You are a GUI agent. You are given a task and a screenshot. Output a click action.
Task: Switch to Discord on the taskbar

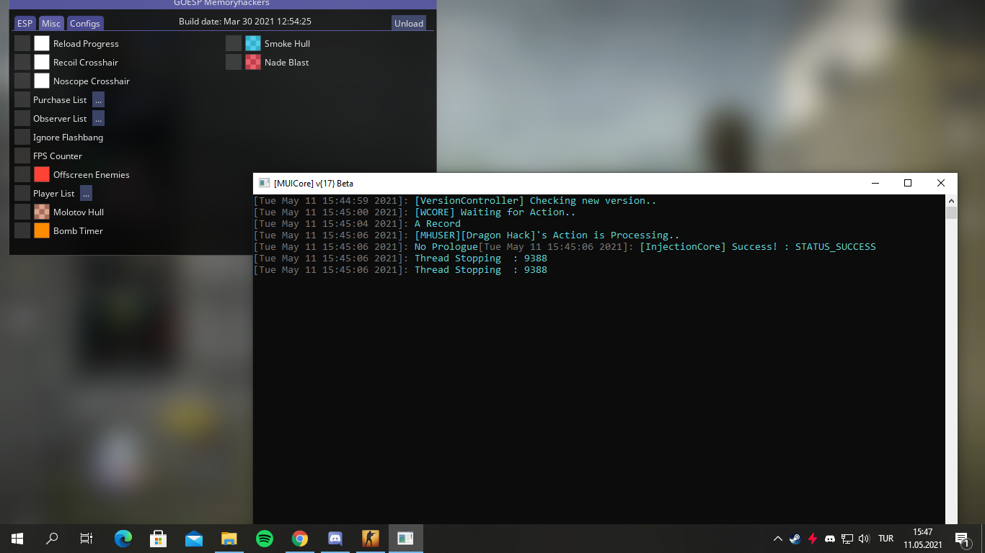pos(335,539)
